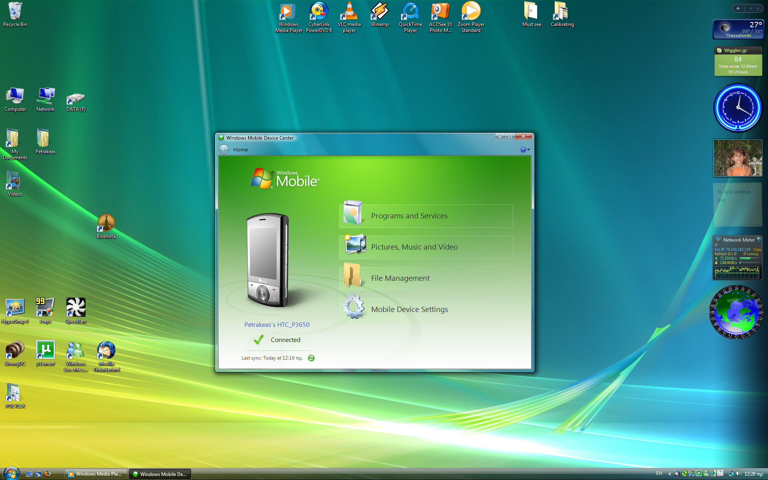Viewport: 768px width, 480px height.
Task: Select the Petrakeas folder icon
Action: click(x=46, y=142)
